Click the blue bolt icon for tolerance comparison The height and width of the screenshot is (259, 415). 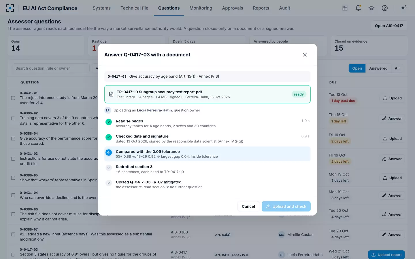(x=109, y=153)
